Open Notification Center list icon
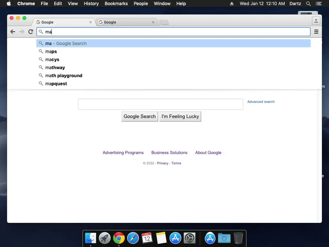 pos(318,4)
